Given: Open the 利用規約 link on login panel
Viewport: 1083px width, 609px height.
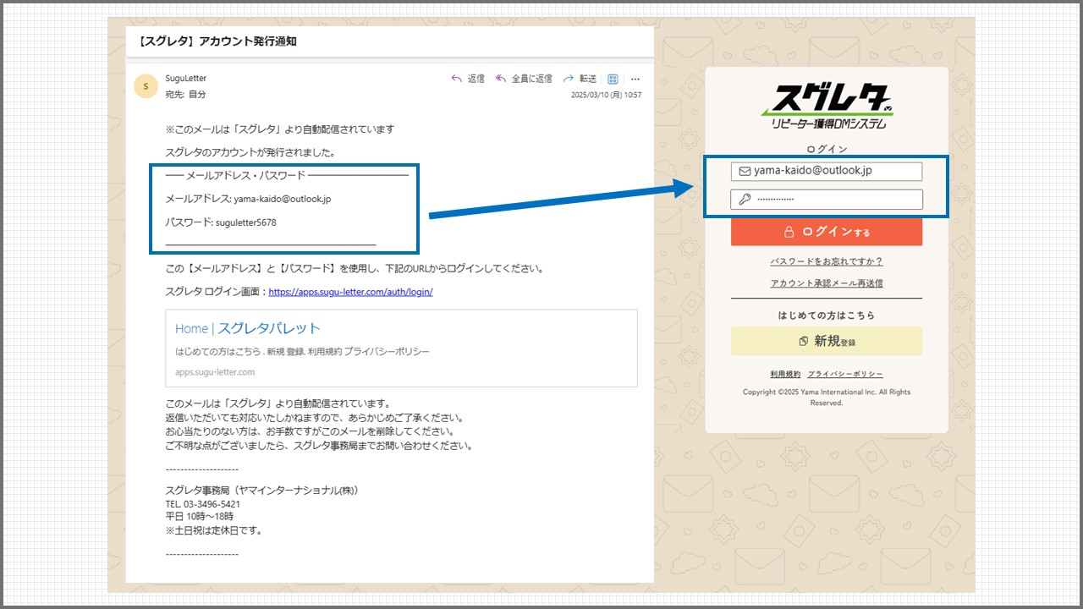Looking at the screenshot, I should coord(785,374).
